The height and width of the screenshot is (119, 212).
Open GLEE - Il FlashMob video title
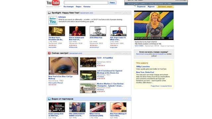(105, 58)
